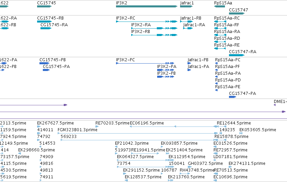287x182 pixels.
Task: Click the RpS15Aa gene feature
Action: (220, 6)
